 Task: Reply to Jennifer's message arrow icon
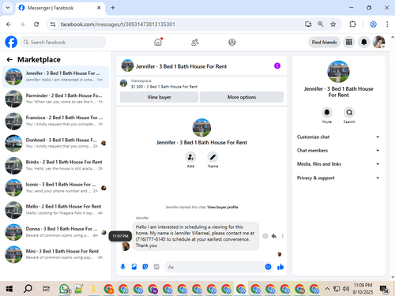pyautogui.click(x=274, y=236)
